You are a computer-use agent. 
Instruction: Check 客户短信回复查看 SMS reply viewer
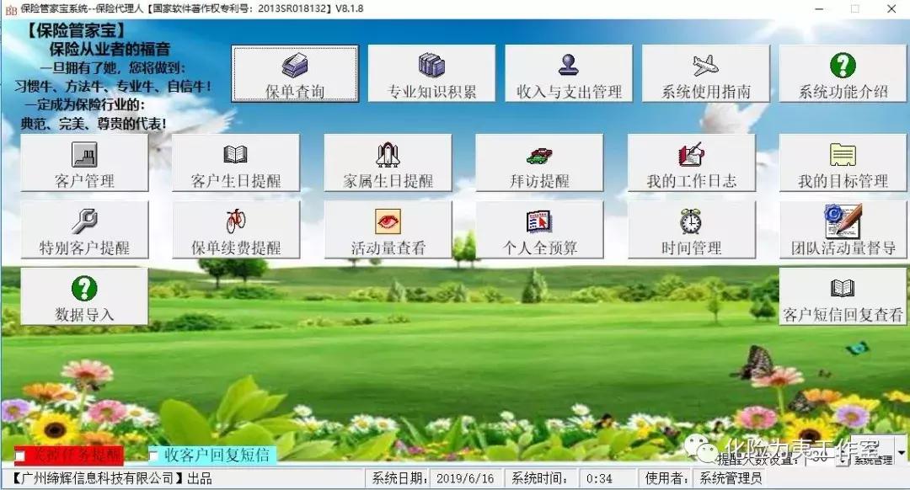(843, 296)
